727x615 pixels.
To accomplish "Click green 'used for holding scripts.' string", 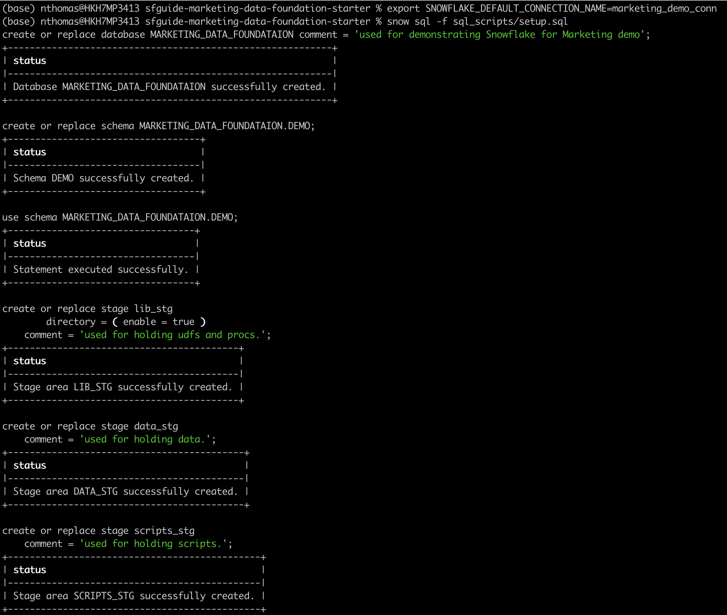I will pyautogui.click(x=154, y=544).
